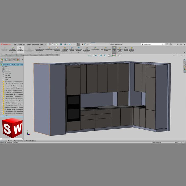Switch to Добавления SOLIDWORKS tab
Screen dimensions: 186x186
tap(47, 55)
